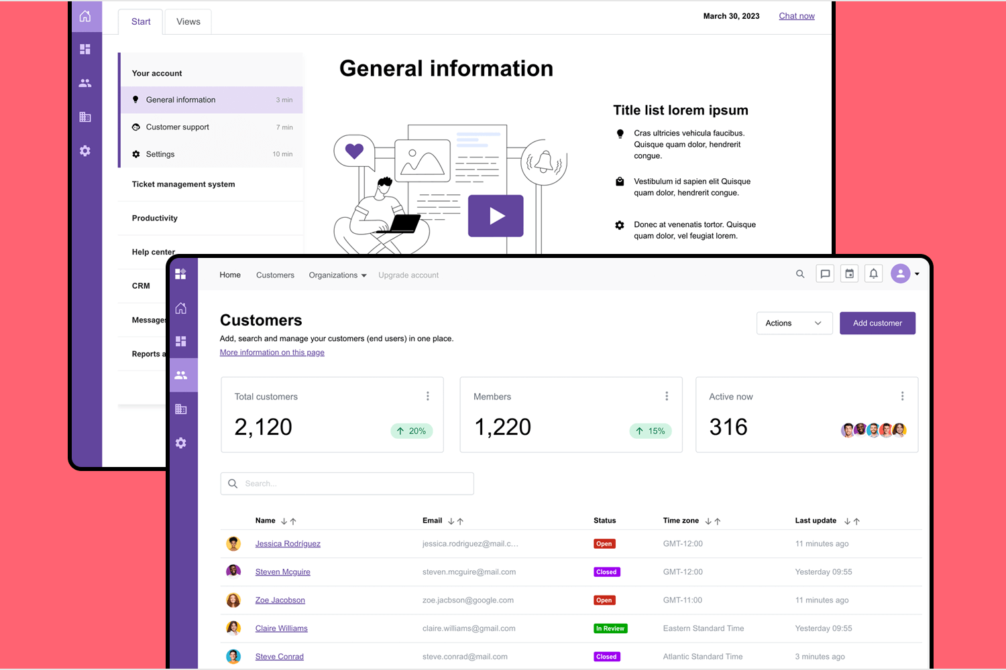Viewport: 1006px width, 670px height.
Task: Open settings gear in Customers window sidebar
Action: tap(181, 443)
